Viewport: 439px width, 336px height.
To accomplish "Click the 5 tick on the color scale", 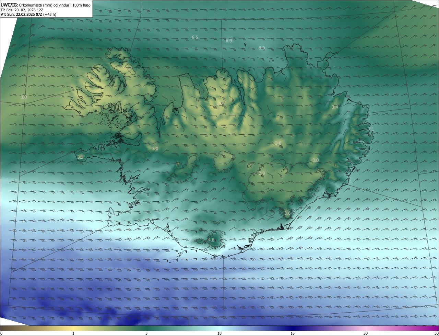I will (146, 333).
